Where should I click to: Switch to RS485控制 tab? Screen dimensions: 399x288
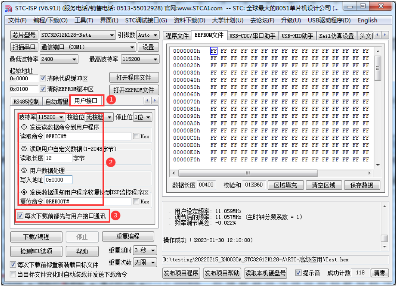point(27,102)
